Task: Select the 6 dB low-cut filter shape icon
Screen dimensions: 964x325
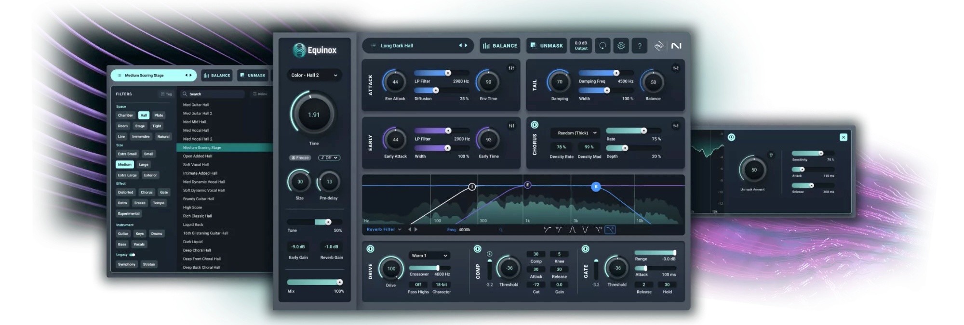Action: click(x=547, y=230)
